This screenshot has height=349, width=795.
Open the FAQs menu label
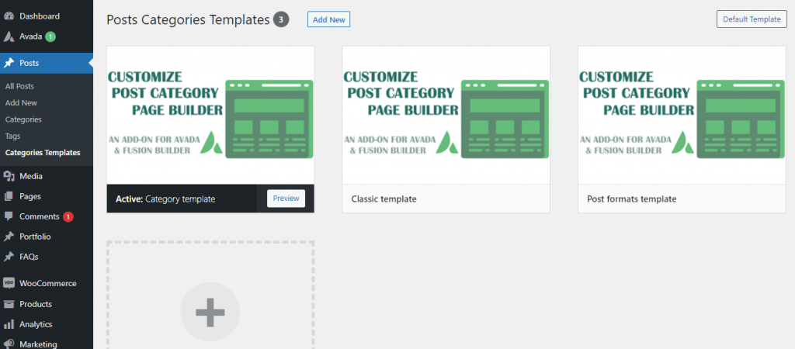pyautogui.click(x=29, y=257)
